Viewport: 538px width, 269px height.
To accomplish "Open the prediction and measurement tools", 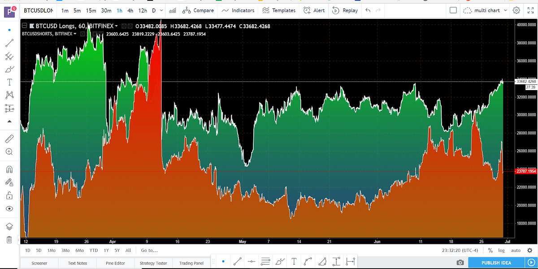I will tap(9, 108).
